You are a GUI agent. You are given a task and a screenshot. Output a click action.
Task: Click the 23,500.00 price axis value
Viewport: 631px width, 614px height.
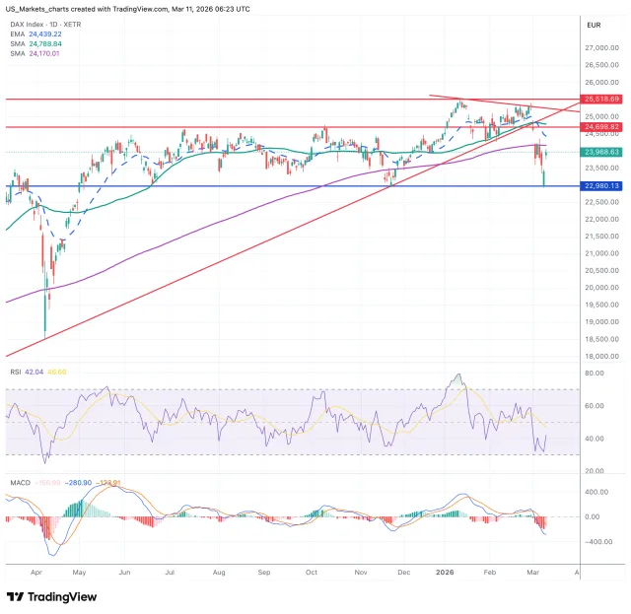coord(601,169)
